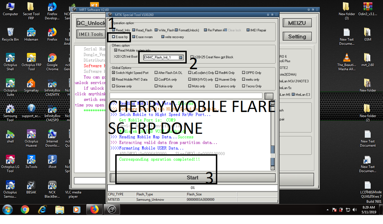This screenshot has width=383, height=224.
Task: Click the log panel vertical scrollbar
Action: click(x=273, y=135)
